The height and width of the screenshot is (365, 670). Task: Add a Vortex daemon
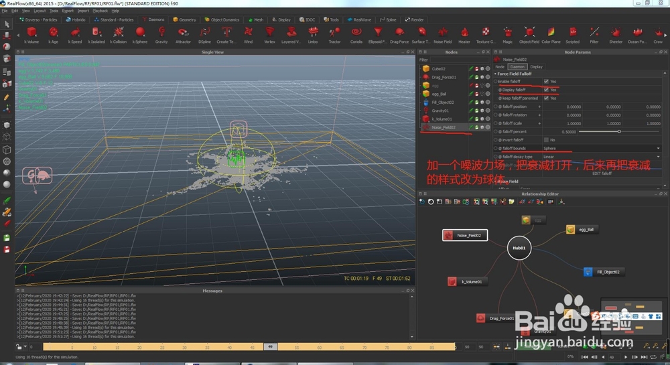(269, 35)
